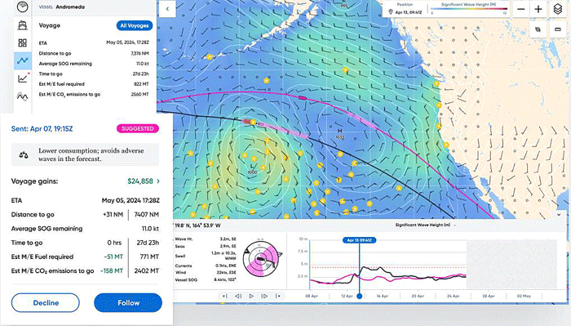
Task: Open the vessel icon in the sidebar
Action: click(22, 25)
